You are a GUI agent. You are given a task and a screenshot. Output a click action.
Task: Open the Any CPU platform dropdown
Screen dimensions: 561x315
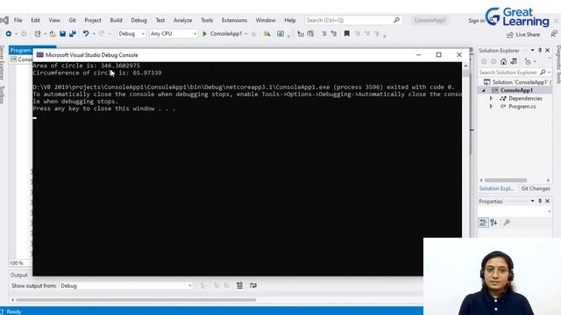pos(174,33)
